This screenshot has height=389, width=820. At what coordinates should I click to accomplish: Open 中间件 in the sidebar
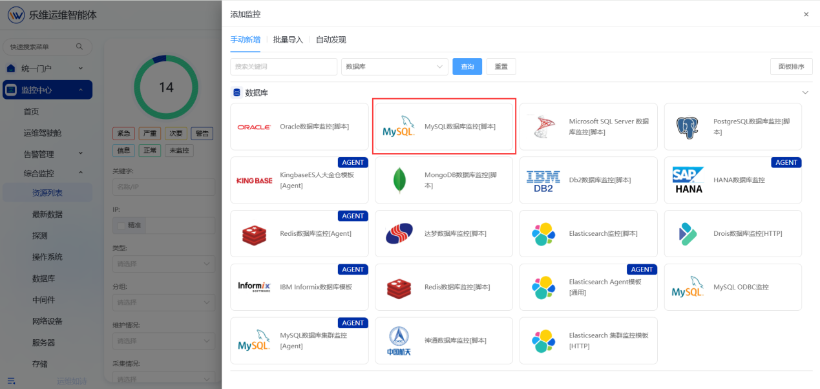coord(43,299)
